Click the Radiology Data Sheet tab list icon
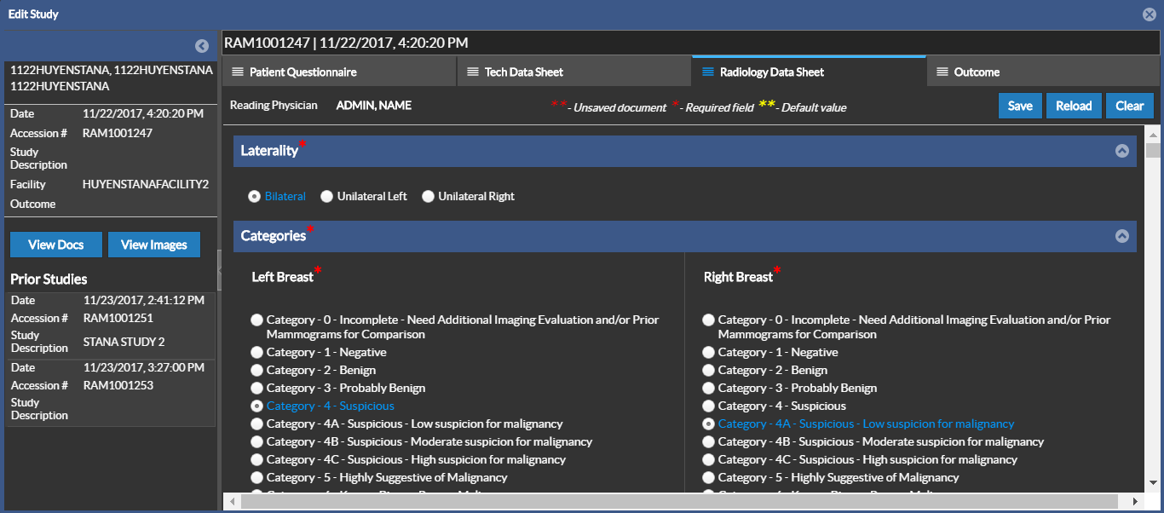 (x=707, y=72)
